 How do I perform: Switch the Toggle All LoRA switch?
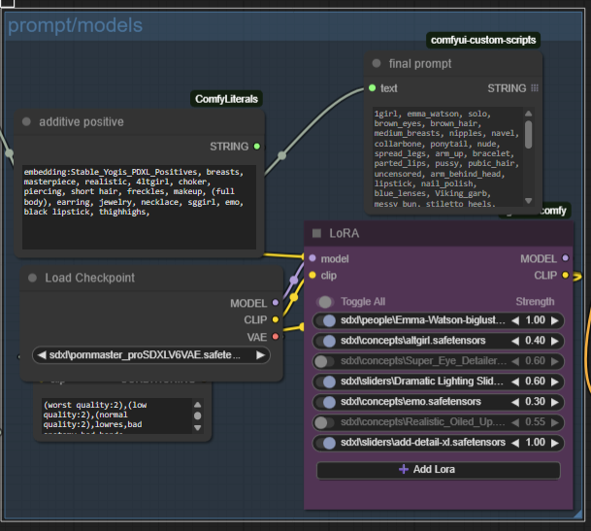click(x=326, y=302)
